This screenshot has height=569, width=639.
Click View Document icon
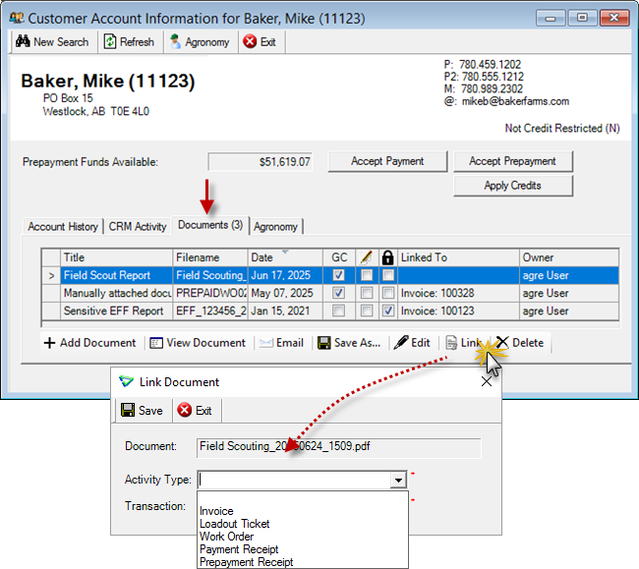156,343
